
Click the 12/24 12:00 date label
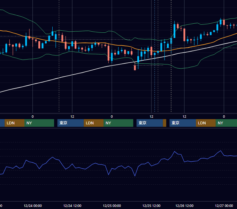click(x=72, y=206)
